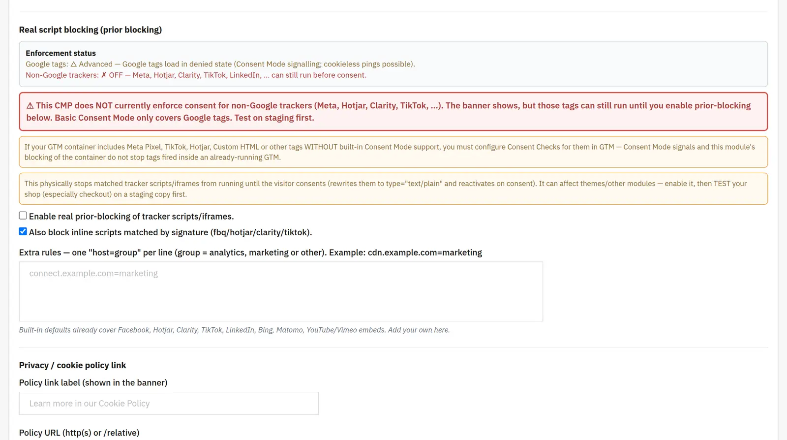Image resolution: width=787 pixels, height=440 pixels.
Task: Click the 'Extra rules — one host=group' label
Action: coord(250,252)
